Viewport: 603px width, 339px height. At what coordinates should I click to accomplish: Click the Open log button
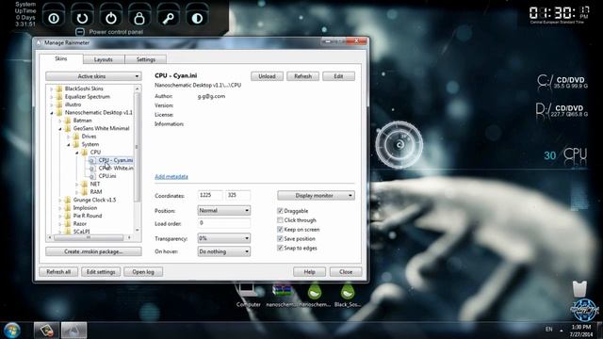click(x=143, y=272)
